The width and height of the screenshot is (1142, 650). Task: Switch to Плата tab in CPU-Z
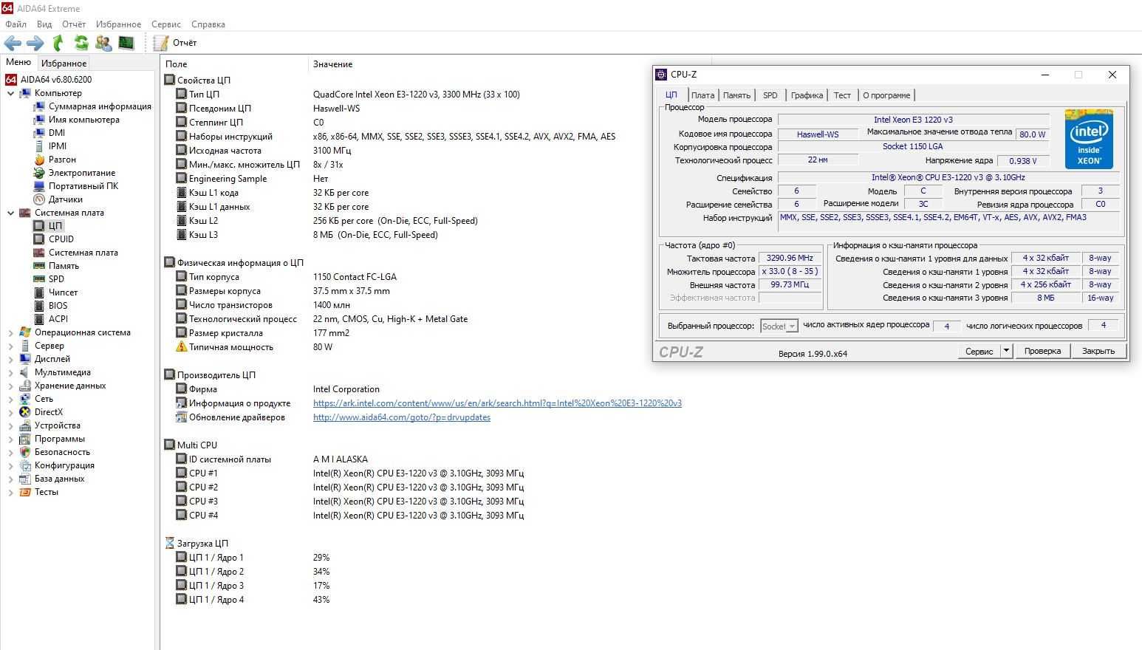pos(702,95)
